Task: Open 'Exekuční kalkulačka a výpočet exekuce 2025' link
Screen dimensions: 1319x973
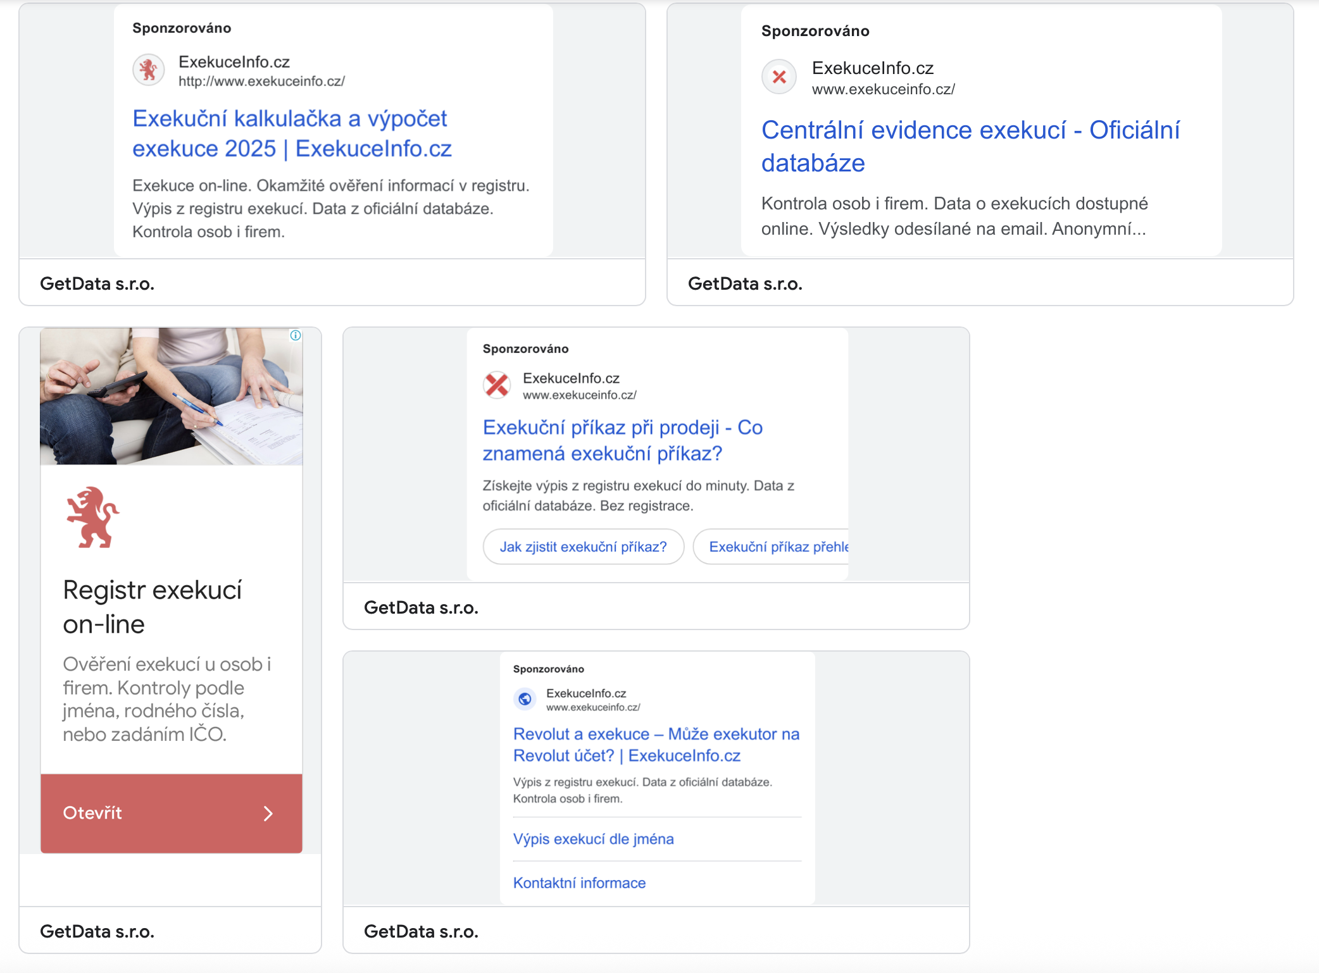Action: 292,133
